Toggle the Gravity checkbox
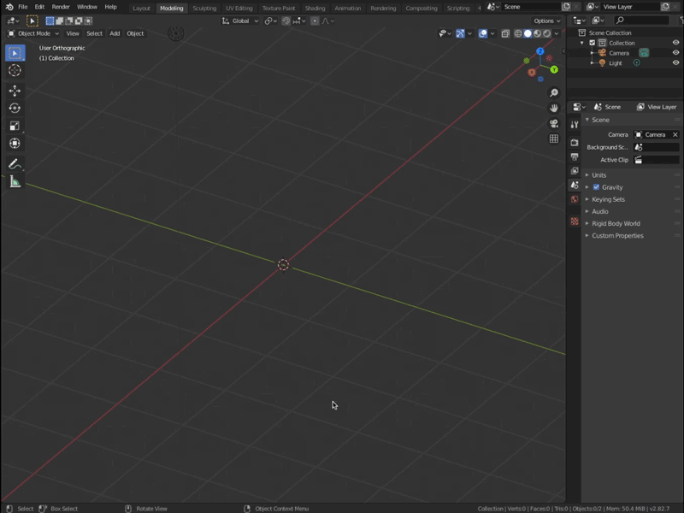The width and height of the screenshot is (684, 513). pyautogui.click(x=596, y=187)
